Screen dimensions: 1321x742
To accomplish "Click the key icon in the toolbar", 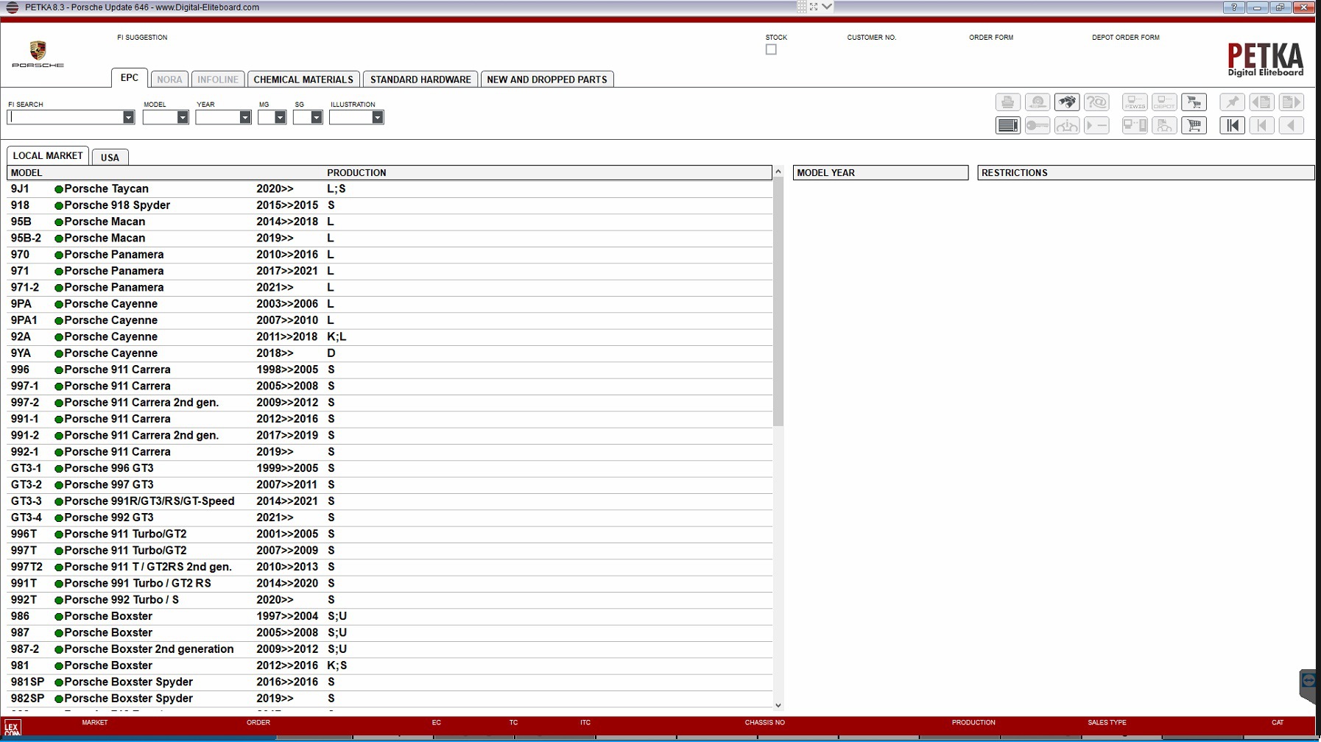I will [x=1038, y=126].
